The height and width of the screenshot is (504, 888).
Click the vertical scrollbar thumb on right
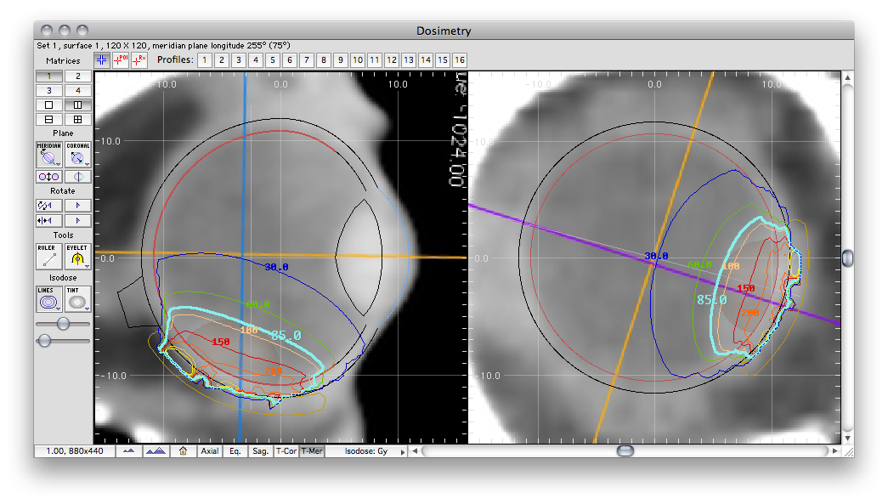coord(846,258)
